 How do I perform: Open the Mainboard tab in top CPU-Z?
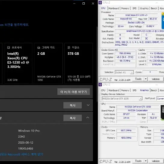tap(114, 8)
